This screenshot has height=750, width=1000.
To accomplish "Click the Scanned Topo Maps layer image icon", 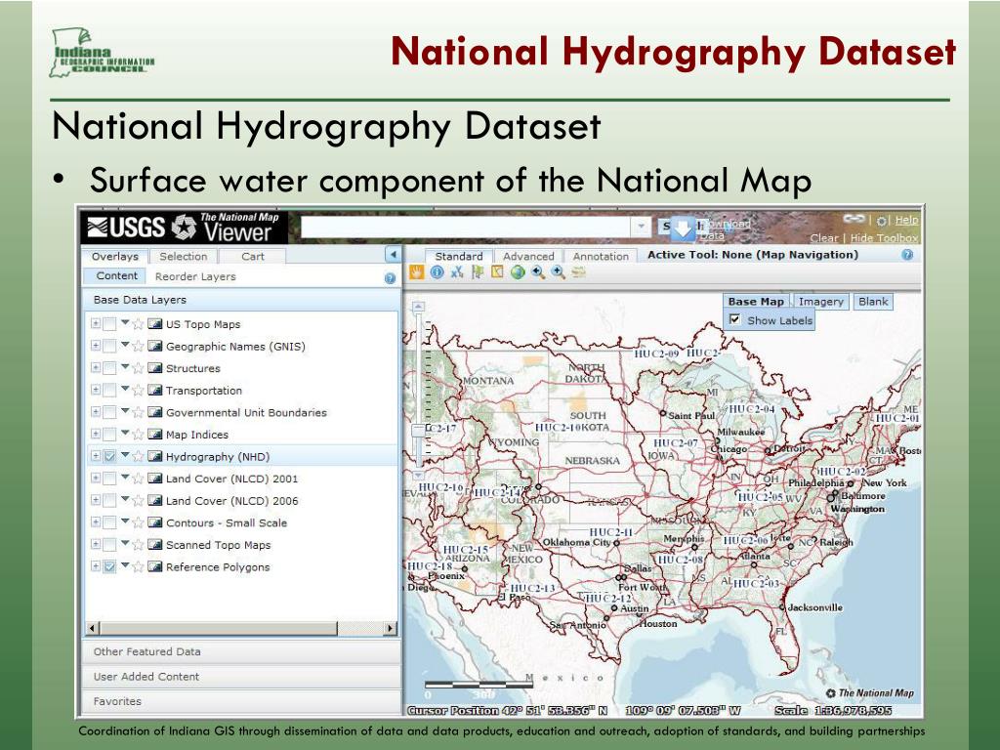I will tap(155, 545).
